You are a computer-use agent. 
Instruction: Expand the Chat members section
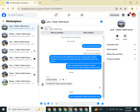tap(121, 49)
